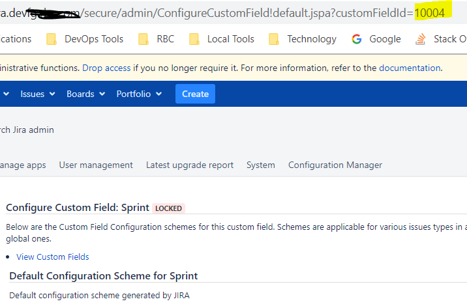This screenshot has height=308, width=467.
Task: Click the RBC bookmark folder icon
Action: (x=144, y=39)
